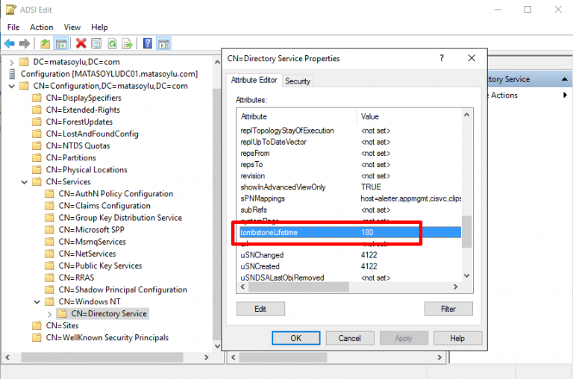The height and width of the screenshot is (379, 573).
Task: Click the question mark in dialog title bar
Action: tap(442, 58)
